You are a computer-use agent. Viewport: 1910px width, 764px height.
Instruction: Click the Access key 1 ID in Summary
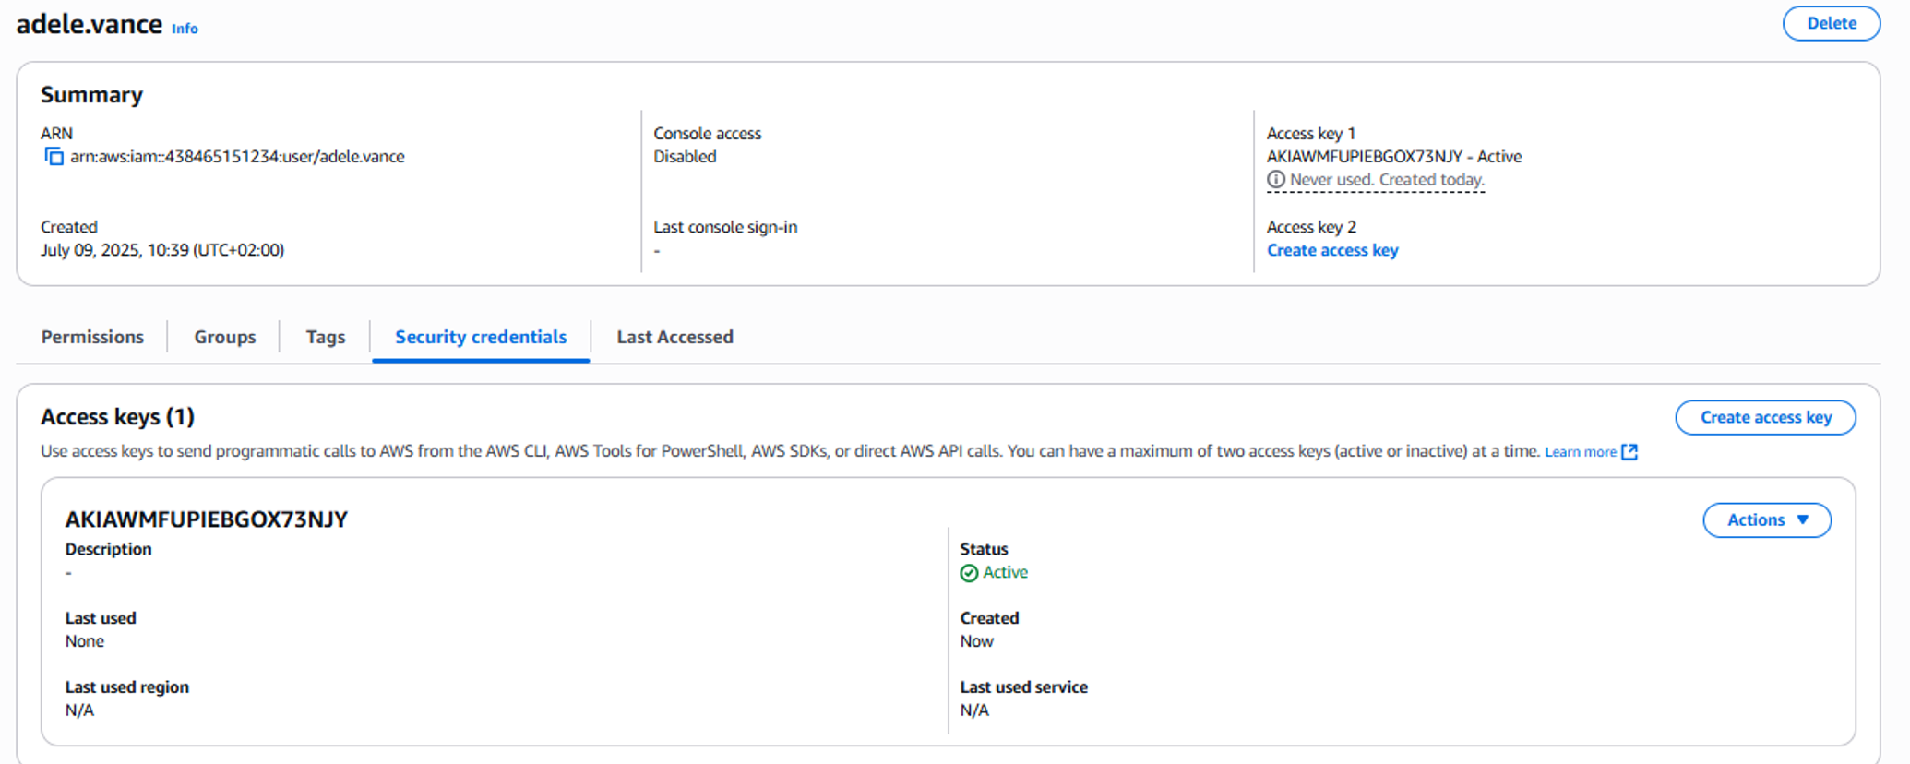1364,157
